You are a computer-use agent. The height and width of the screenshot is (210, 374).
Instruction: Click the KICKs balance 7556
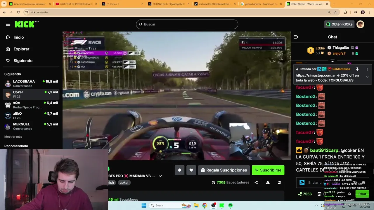point(305,194)
